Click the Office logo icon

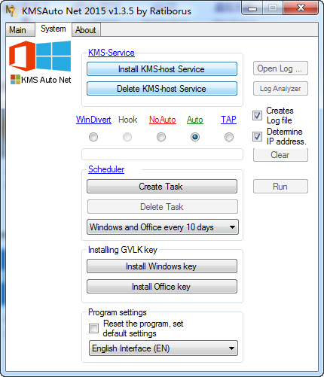point(22,56)
